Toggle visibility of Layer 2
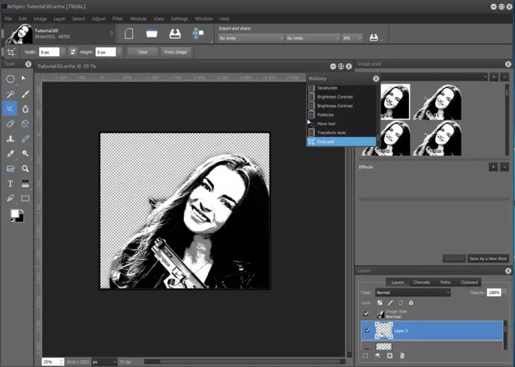 (366, 330)
